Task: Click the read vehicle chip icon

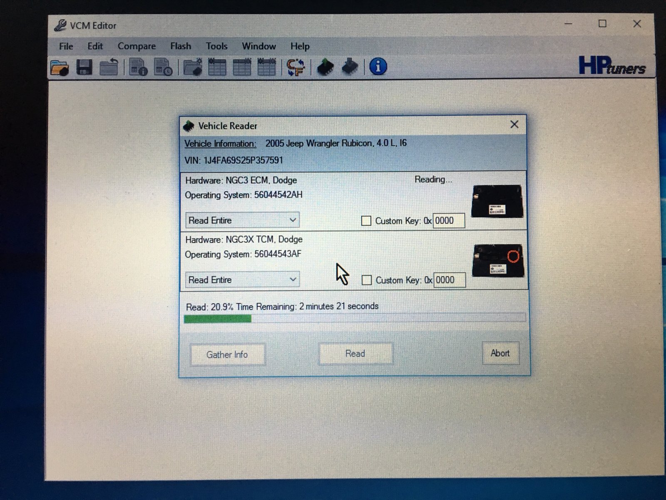Action: point(325,67)
